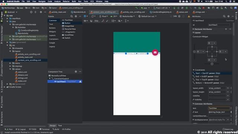This screenshot has width=238, height=134.
Task: Collapse the values folder
Action: click(x=10, y=69)
